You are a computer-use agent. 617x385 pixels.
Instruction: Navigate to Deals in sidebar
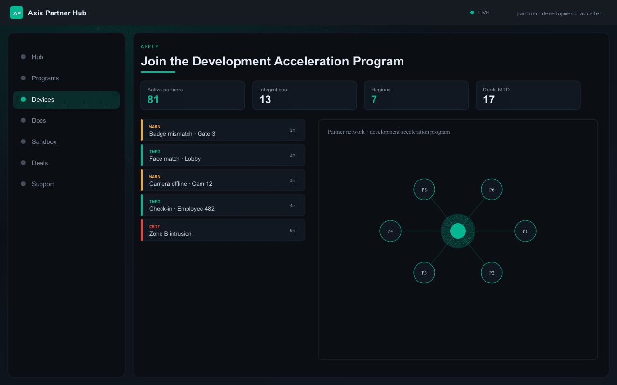coord(67,163)
